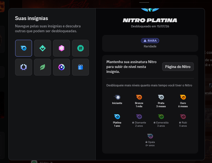Click the locked Opala tier icon
Viewport: 212px width, 163px height.
pyautogui.click(x=150, y=136)
